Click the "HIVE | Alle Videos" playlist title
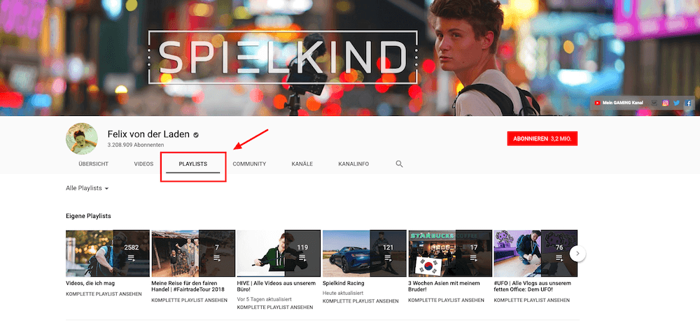 [276, 287]
